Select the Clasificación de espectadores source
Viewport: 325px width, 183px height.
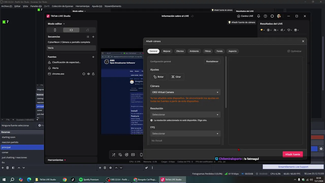(x=71, y=62)
